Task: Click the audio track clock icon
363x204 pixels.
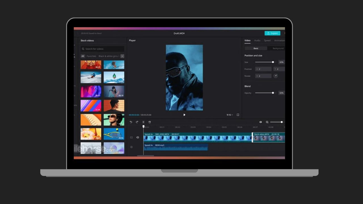Action: (x=131, y=147)
